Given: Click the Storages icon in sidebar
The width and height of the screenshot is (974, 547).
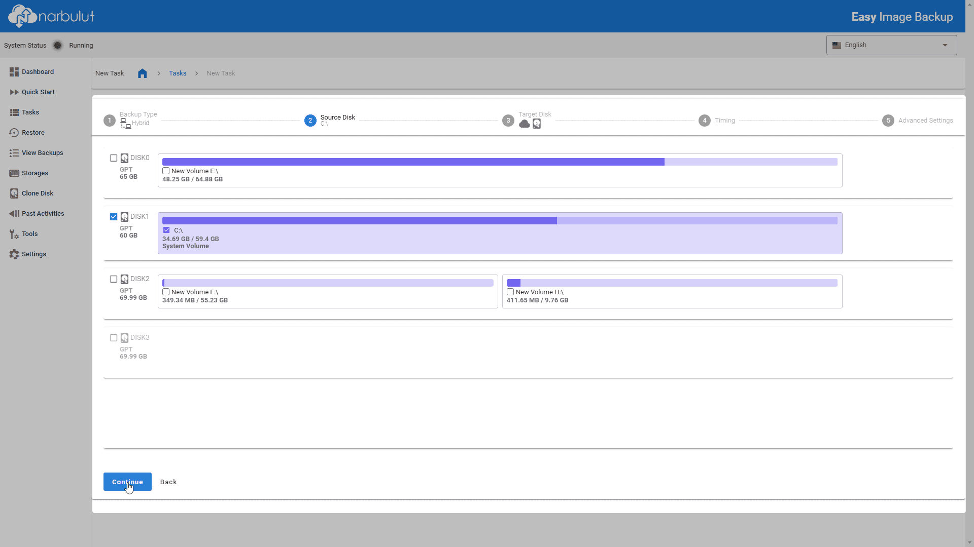Looking at the screenshot, I should 14,173.
